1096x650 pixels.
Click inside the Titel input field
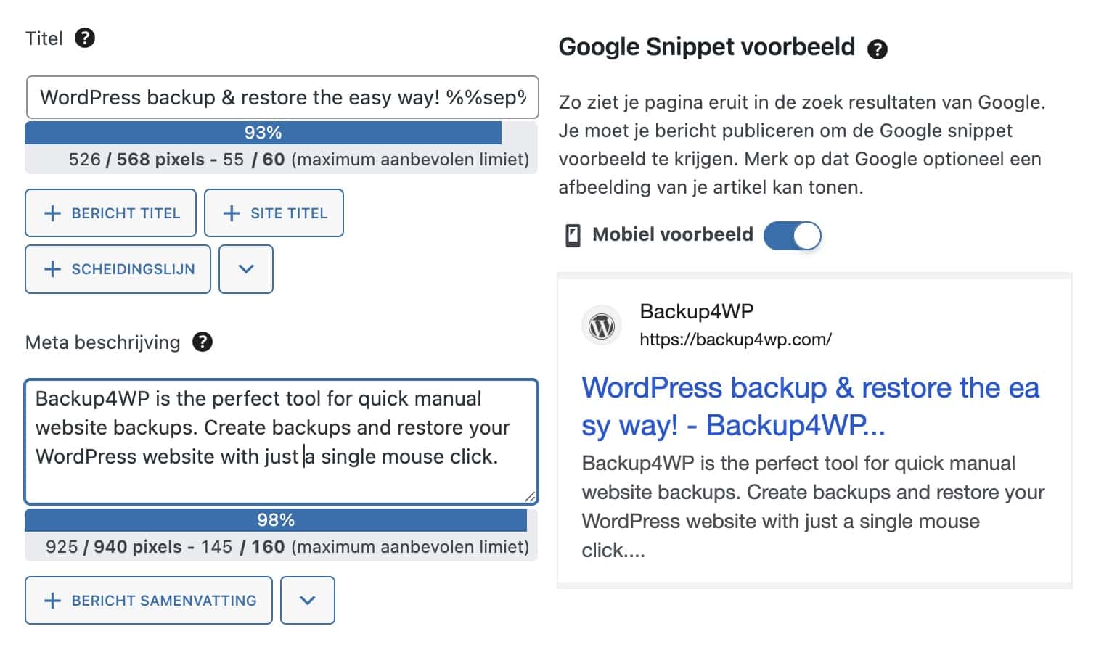click(282, 97)
